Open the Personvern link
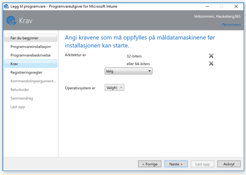246x175 pixels. [x=231, y=25]
